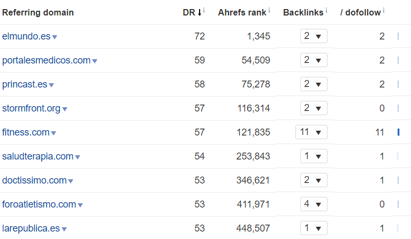The height and width of the screenshot is (239, 411).
Task: Sort by the Ahrefs rank column header
Action: (242, 12)
